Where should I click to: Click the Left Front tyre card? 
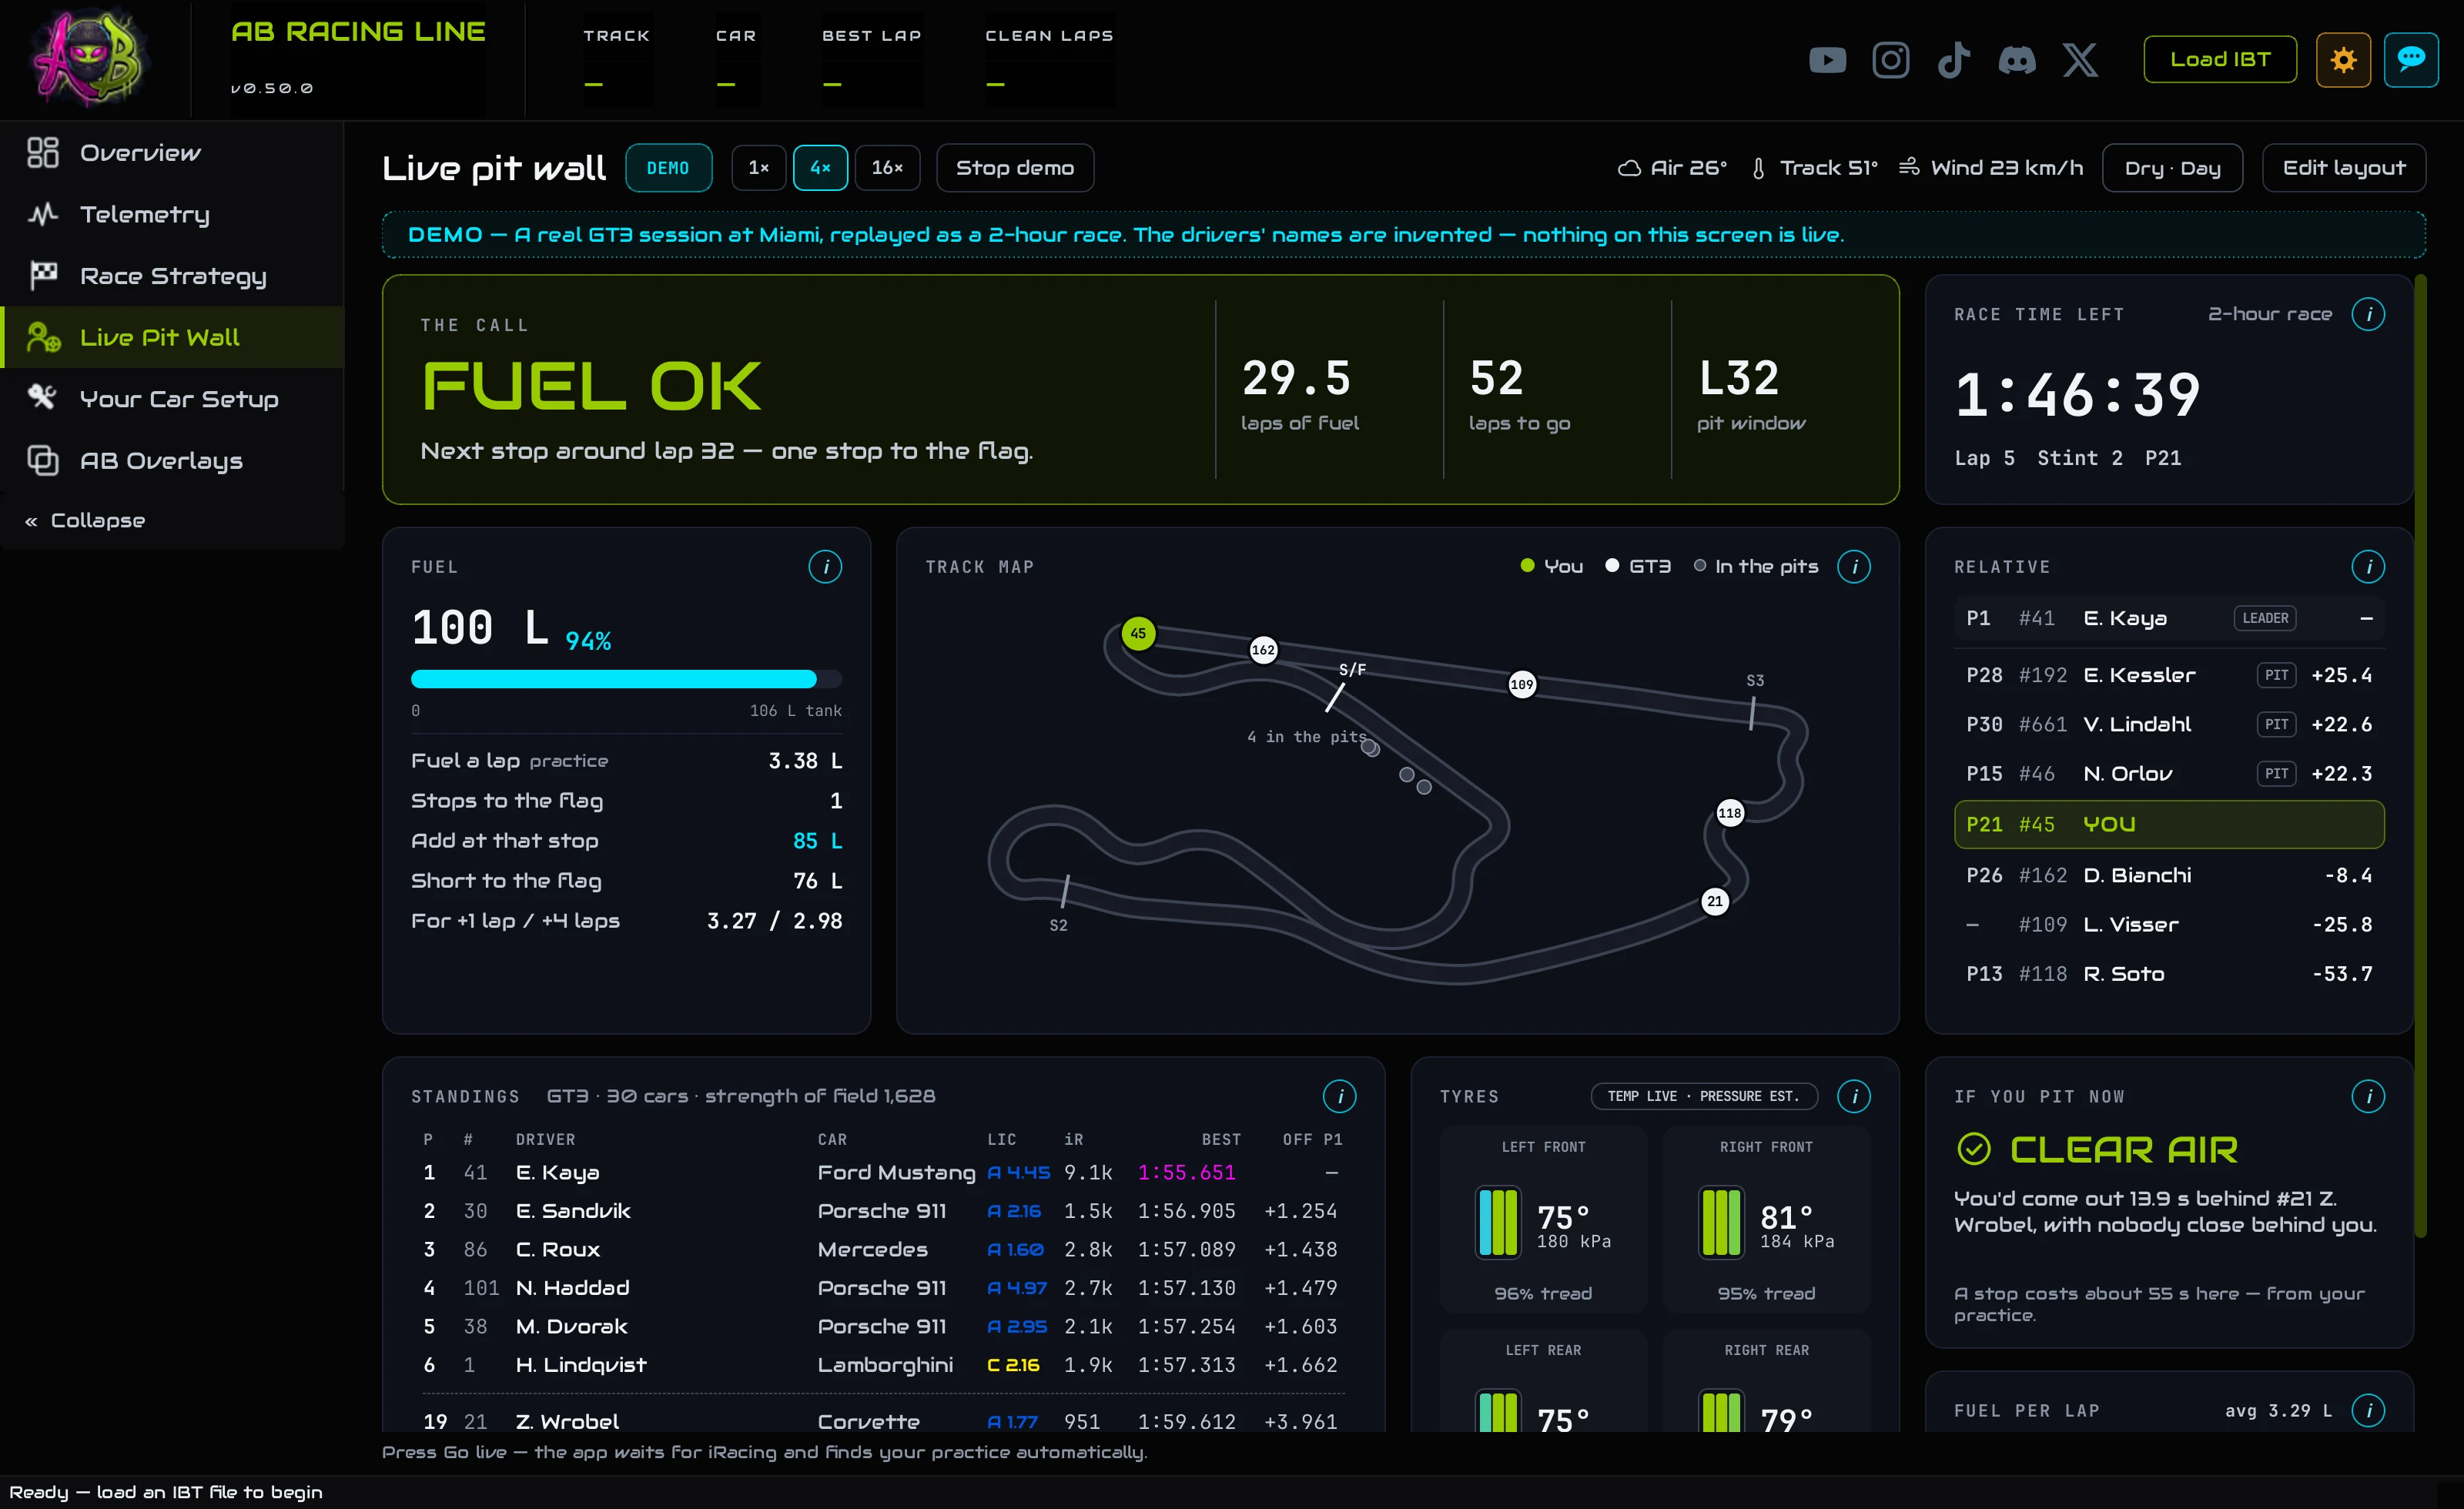click(1543, 1219)
